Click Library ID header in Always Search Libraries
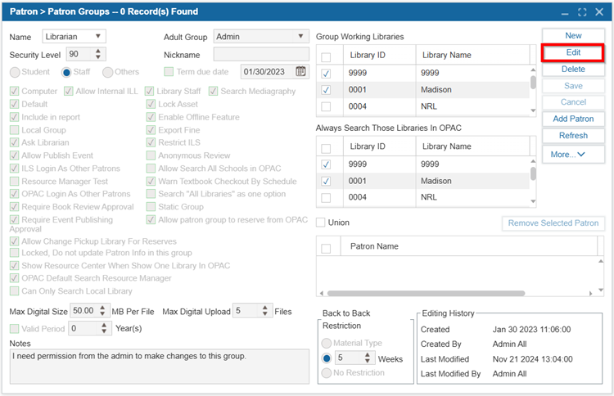This screenshot has height=396, width=614. pos(368,146)
